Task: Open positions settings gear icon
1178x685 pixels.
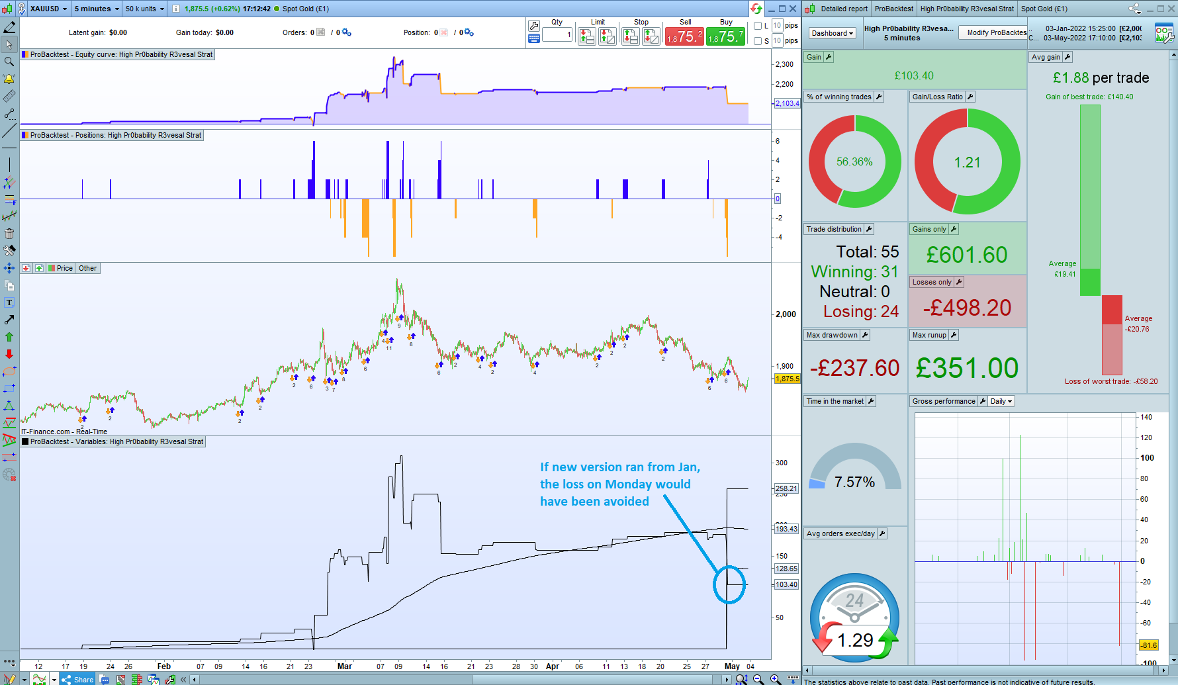Action: click(x=469, y=32)
